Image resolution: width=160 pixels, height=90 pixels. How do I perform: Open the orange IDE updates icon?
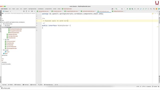(x=156, y=9)
